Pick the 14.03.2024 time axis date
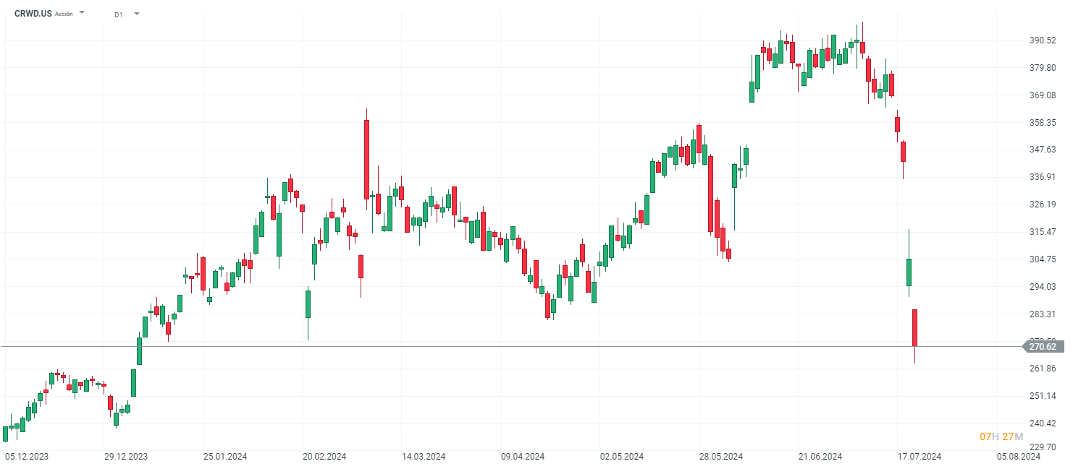Viewport: 1073px width, 469px height. (424, 457)
